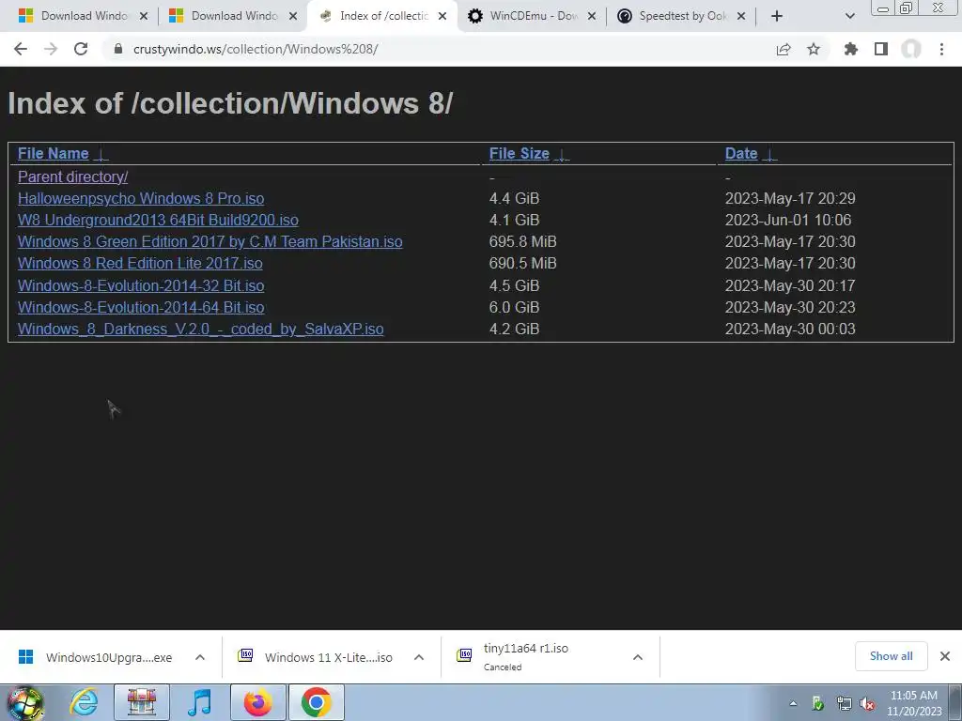Screen dimensions: 962x721
Task: Click descending arrow next to File Name
Action: click(x=101, y=155)
